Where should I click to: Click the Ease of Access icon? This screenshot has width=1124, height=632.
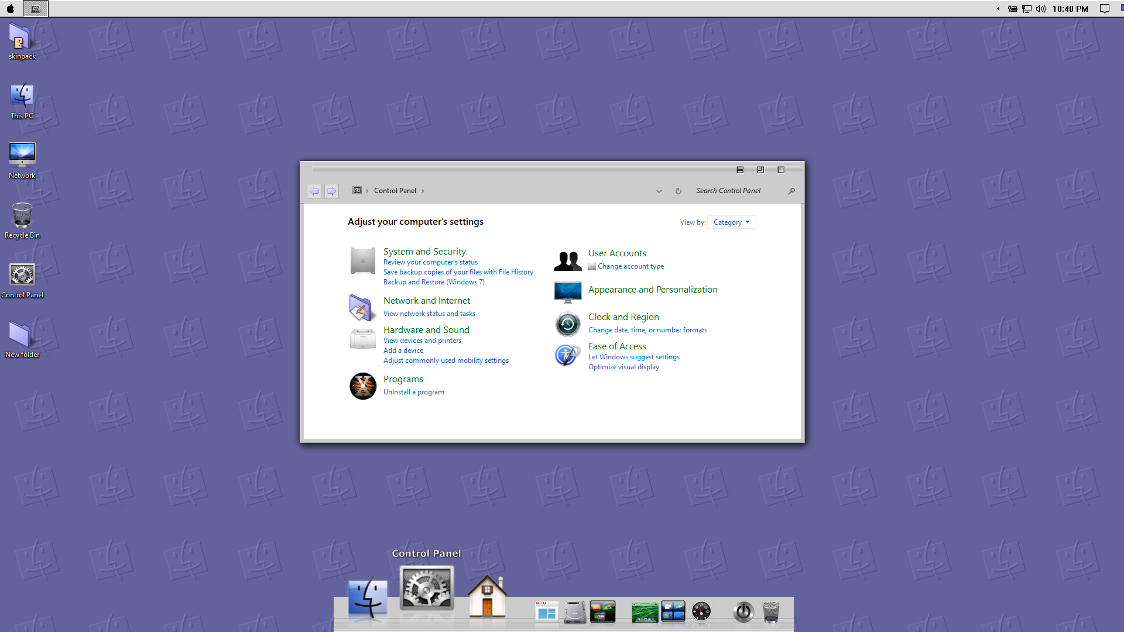click(567, 355)
